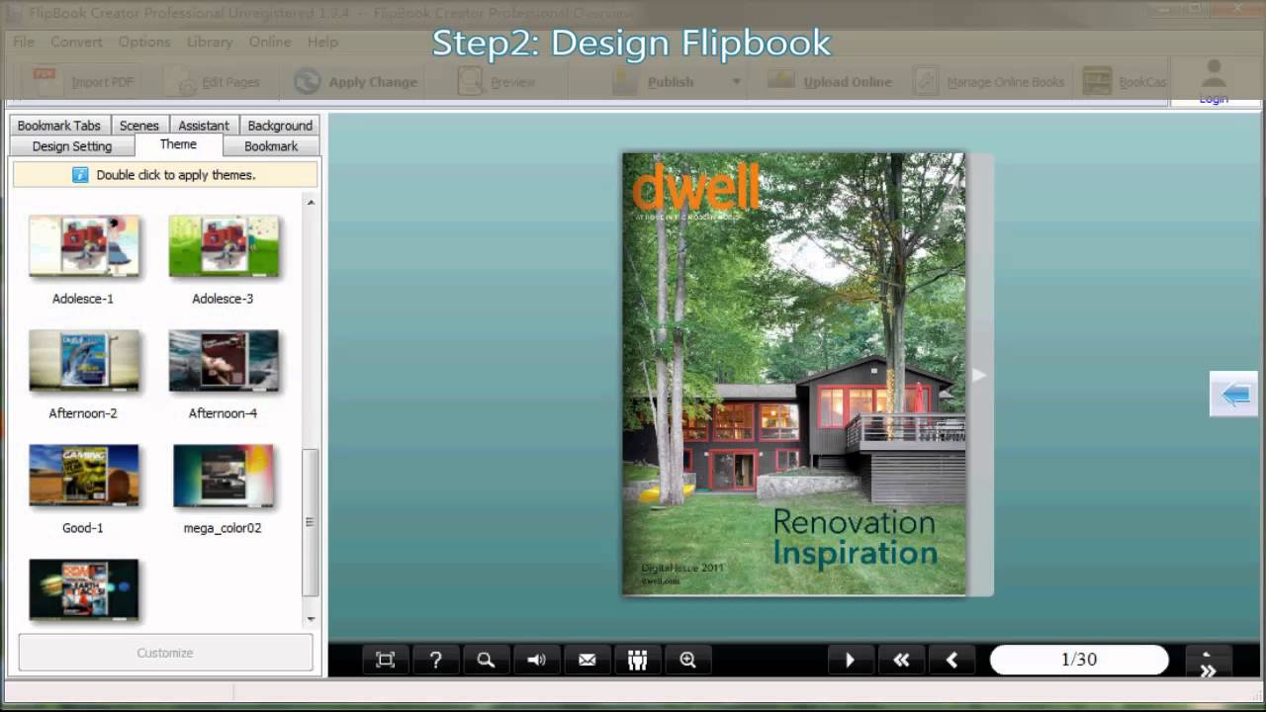Click the theme list scrollbar thumb
Image resolution: width=1266 pixels, height=712 pixels.
tap(311, 522)
